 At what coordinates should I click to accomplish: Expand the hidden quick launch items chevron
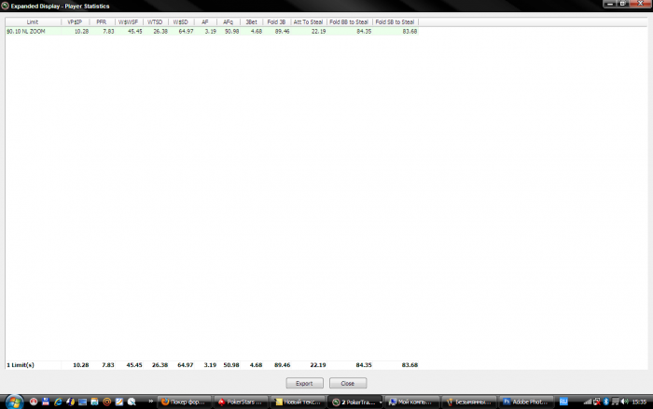pos(151,402)
